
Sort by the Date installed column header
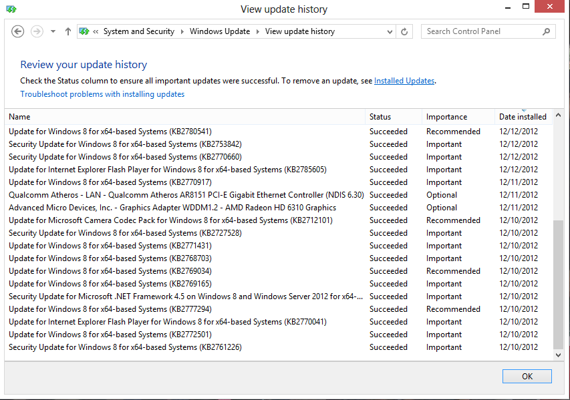click(x=523, y=117)
